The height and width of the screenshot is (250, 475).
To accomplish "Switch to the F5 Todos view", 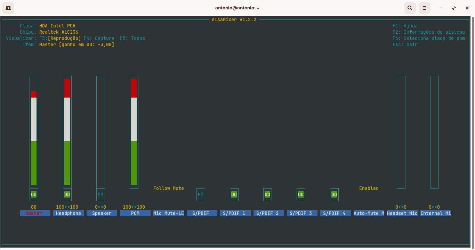I will (132, 38).
